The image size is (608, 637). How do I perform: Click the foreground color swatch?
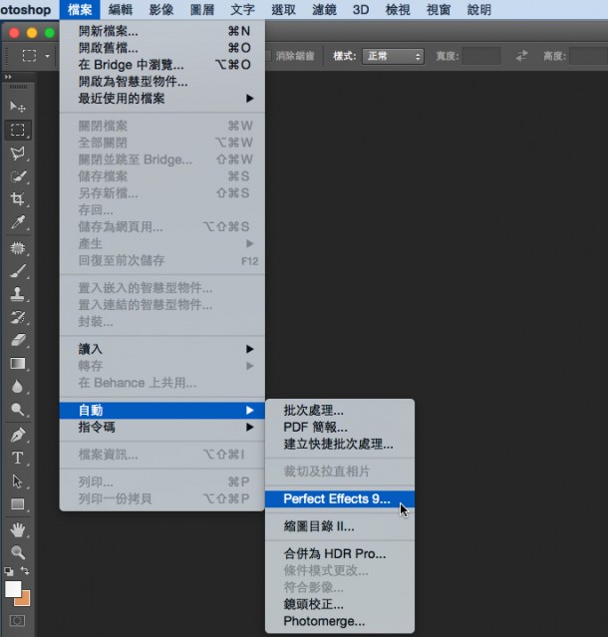14,589
